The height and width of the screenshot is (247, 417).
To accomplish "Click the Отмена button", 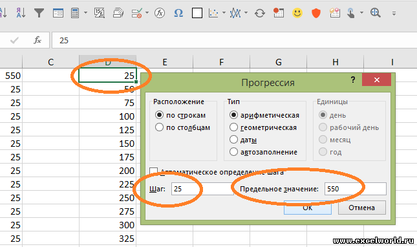I will point(361,208).
